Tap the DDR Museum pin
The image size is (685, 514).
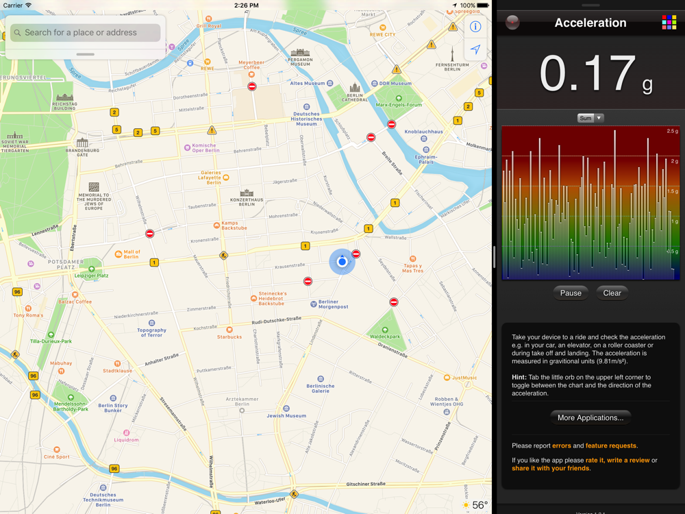pyautogui.click(x=375, y=83)
